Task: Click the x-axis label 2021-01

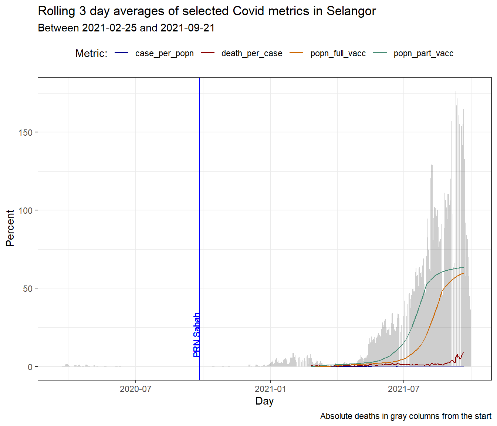Action: (x=271, y=389)
